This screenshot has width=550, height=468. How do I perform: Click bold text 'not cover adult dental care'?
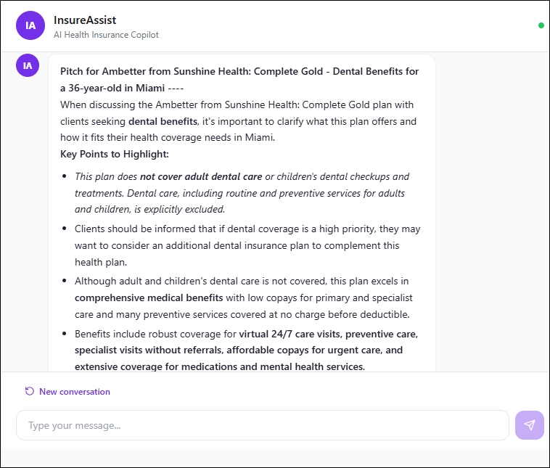(x=201, y=176)
